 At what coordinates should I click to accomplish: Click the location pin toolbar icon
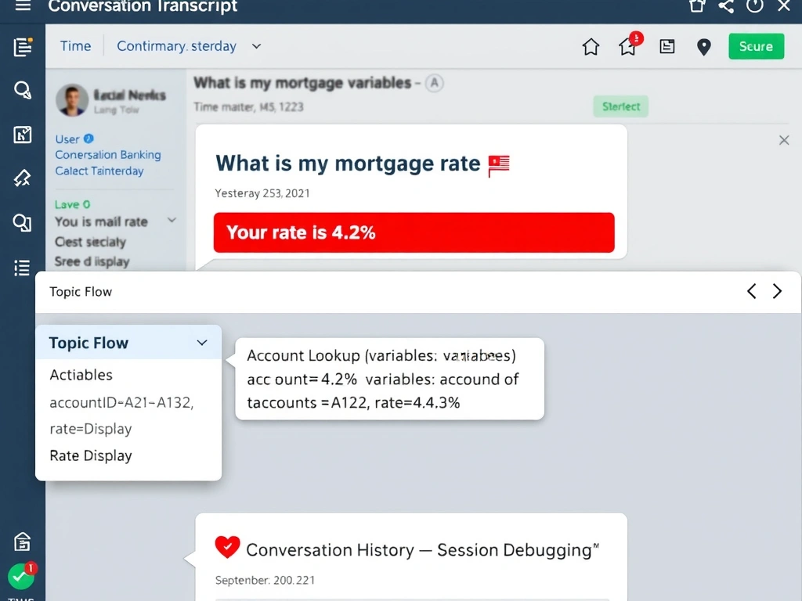pos(704,47)
